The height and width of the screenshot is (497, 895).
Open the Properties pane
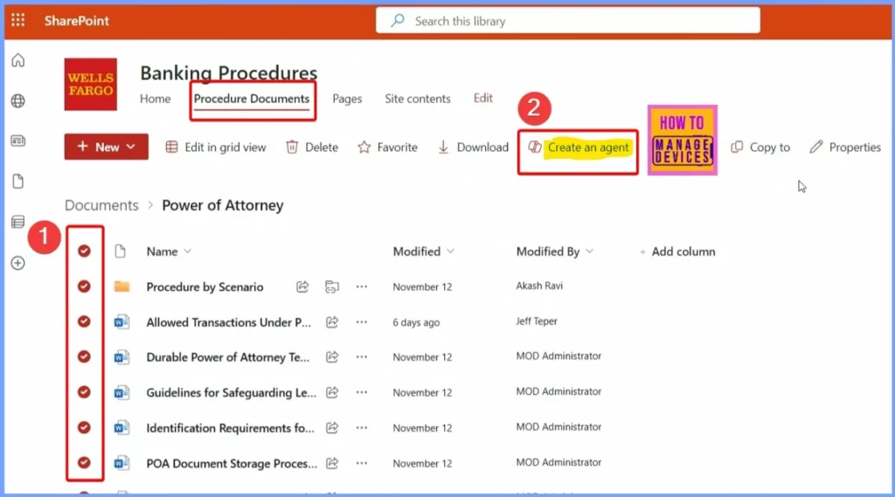point(845,148)
